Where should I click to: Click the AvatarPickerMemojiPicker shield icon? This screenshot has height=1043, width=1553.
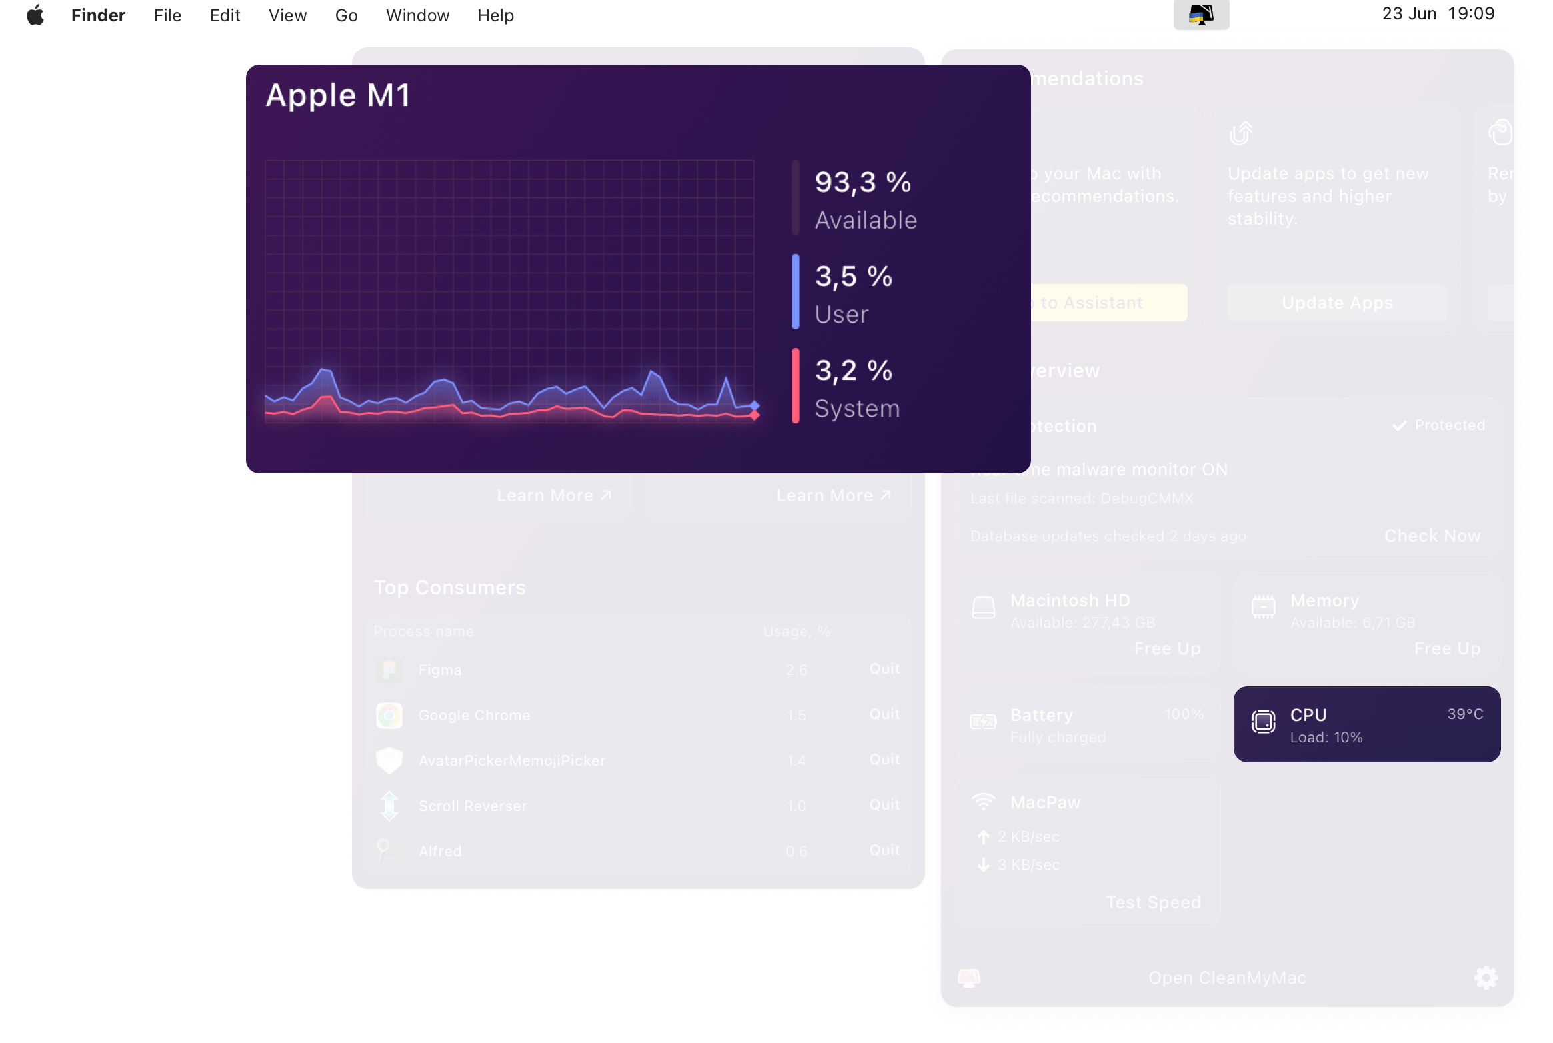(389, 760)
